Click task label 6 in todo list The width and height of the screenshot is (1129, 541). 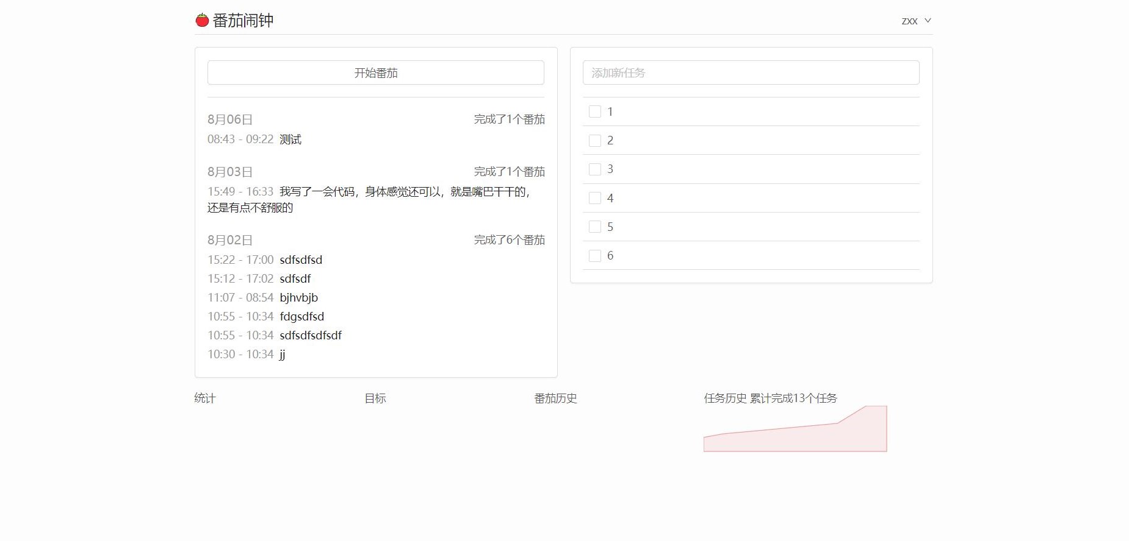[610, 256]
